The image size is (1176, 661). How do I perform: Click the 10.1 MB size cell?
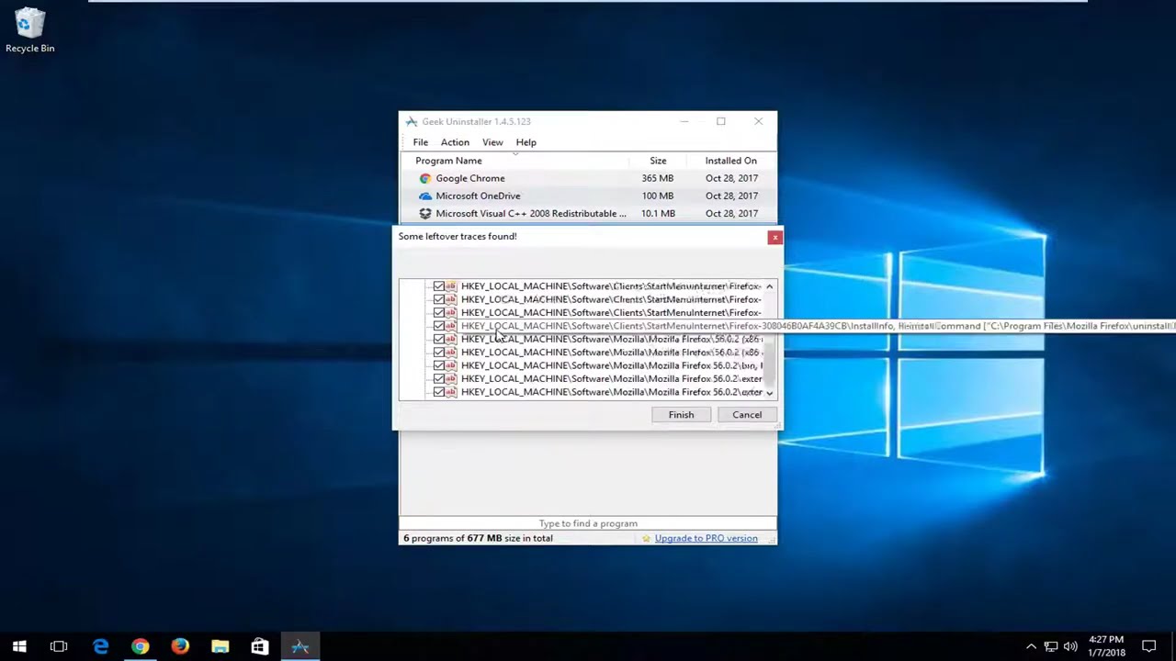point(658,213)
